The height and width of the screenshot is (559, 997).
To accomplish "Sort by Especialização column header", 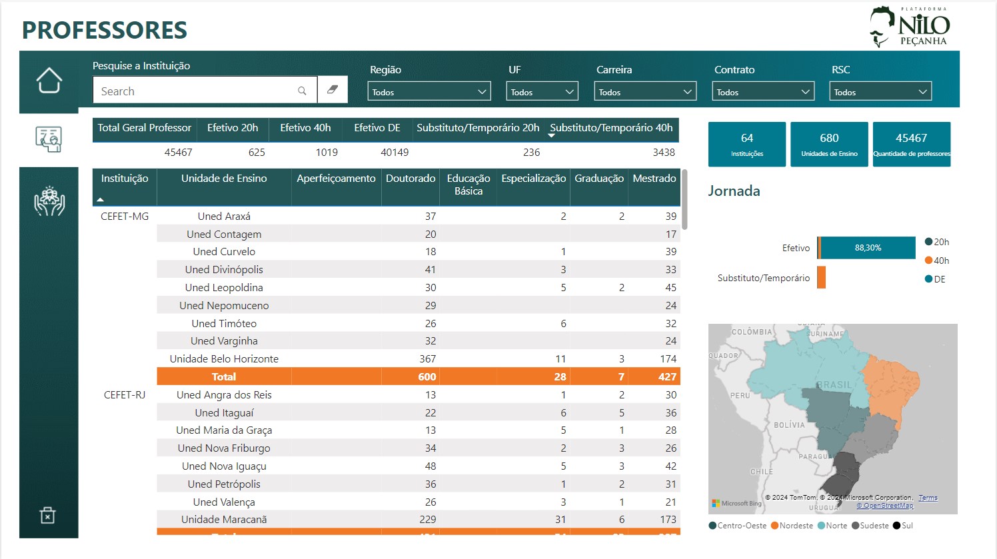I will pos(534,179).
